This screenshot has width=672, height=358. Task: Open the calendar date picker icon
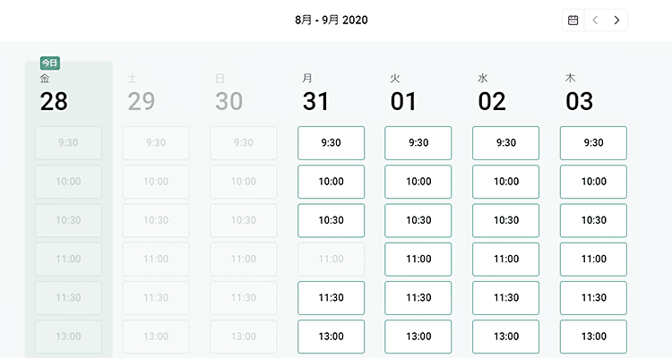[573, 20]
